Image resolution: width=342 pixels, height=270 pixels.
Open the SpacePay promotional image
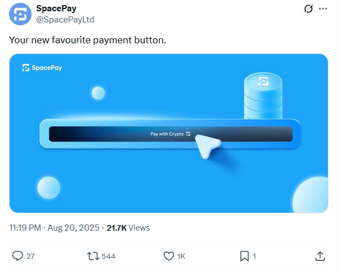[169, 133]
